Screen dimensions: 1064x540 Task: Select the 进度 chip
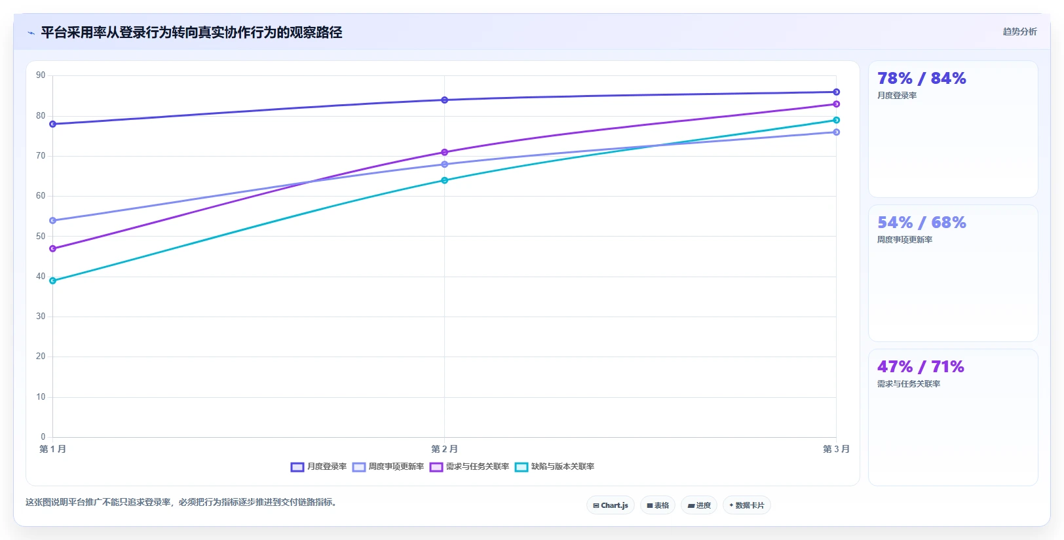[699, 505]
